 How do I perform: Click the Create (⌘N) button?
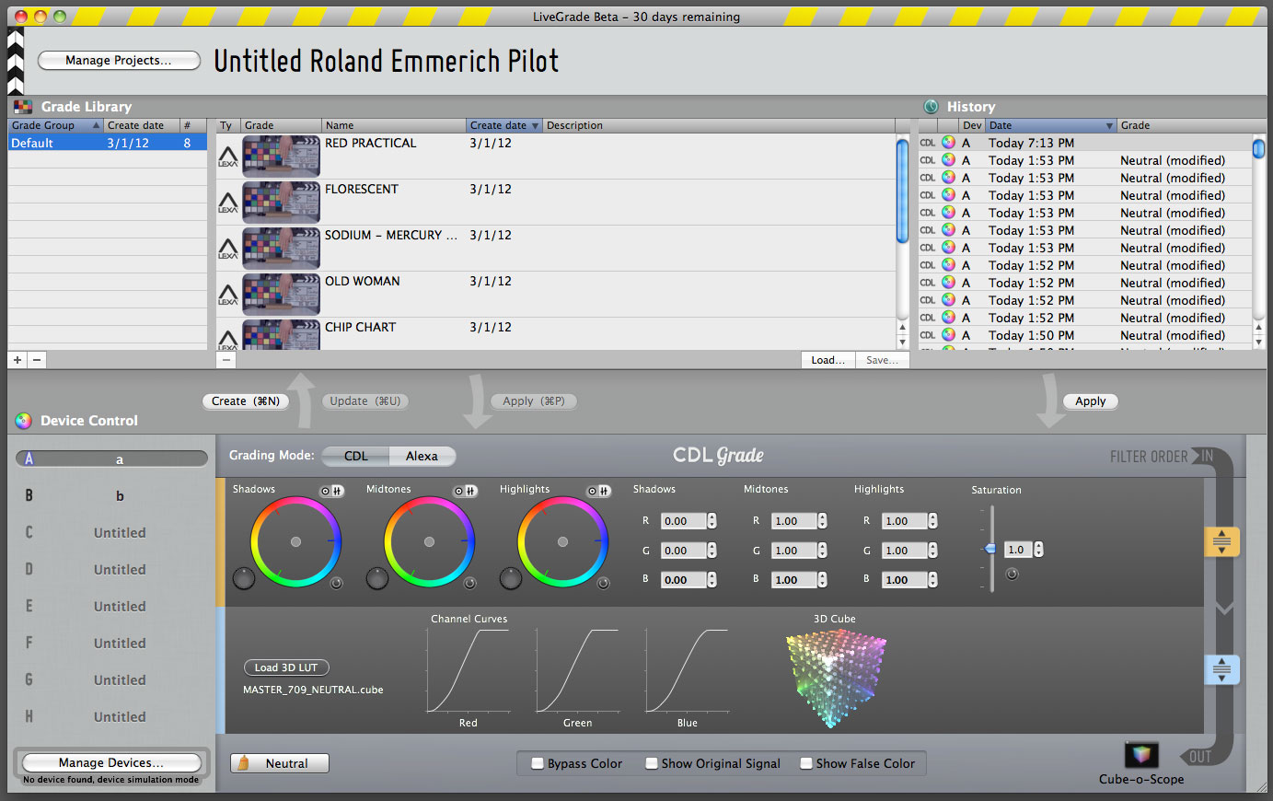point(246,401)
